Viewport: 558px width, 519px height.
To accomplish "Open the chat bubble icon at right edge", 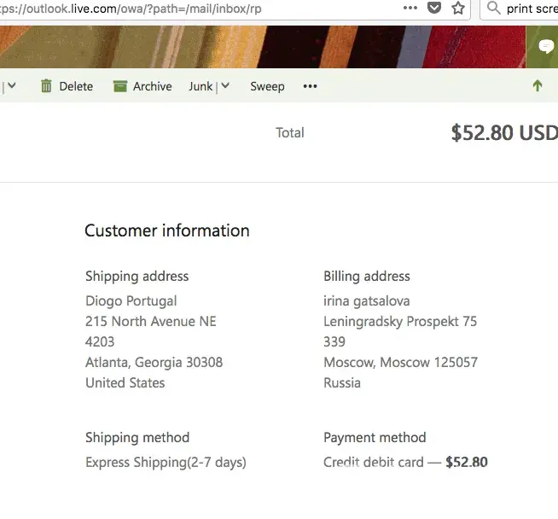I will (x=546, y=46).
